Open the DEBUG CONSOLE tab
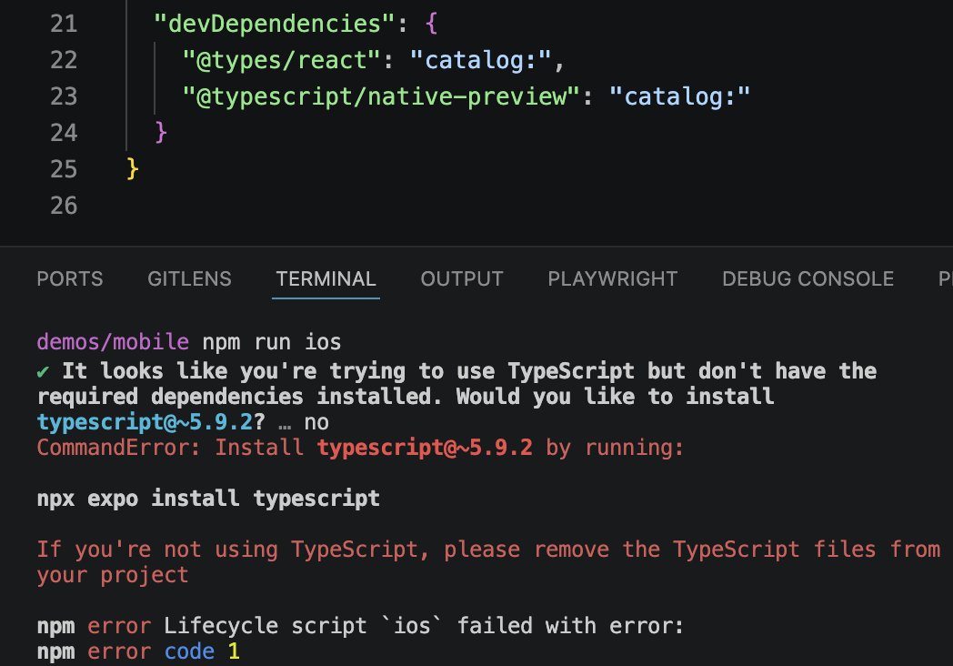 click(808, 278)
